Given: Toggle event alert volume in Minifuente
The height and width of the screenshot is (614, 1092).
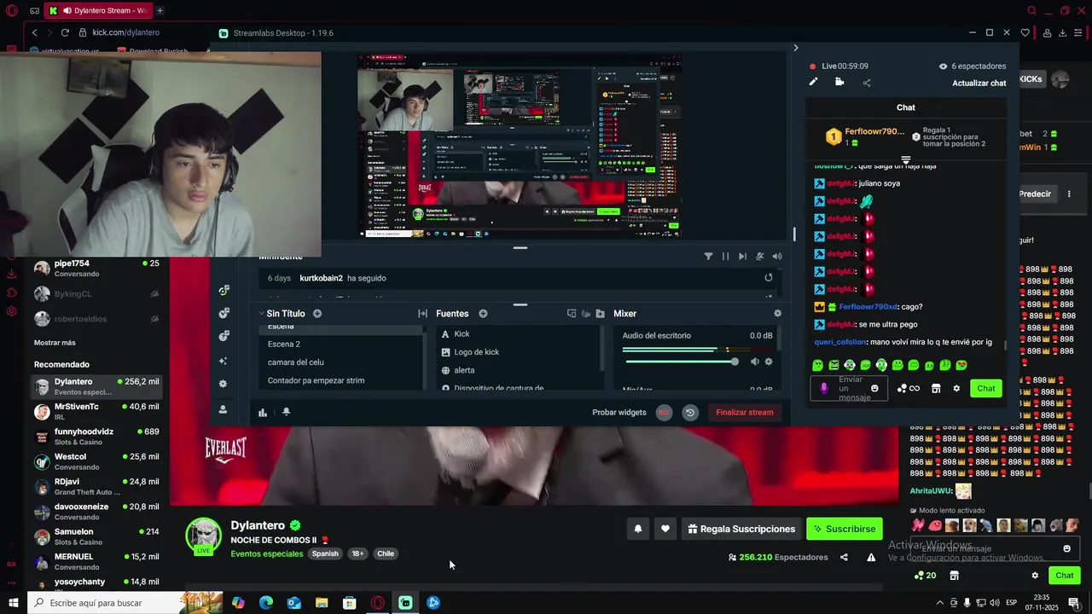Looking at the screenshot, I should click(776, 256).
